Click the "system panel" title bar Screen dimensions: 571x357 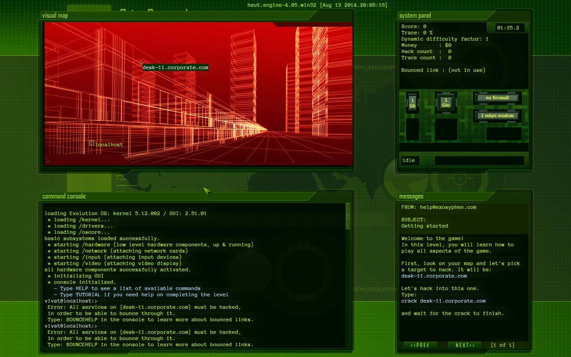point(415,15)
